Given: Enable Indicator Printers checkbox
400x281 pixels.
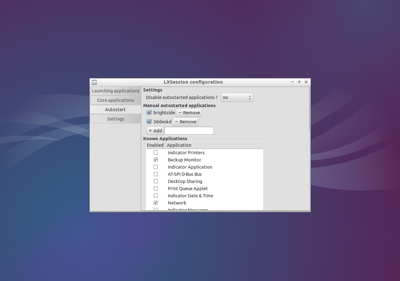Looking at the screenshot, I should click(x=156, y=153).
